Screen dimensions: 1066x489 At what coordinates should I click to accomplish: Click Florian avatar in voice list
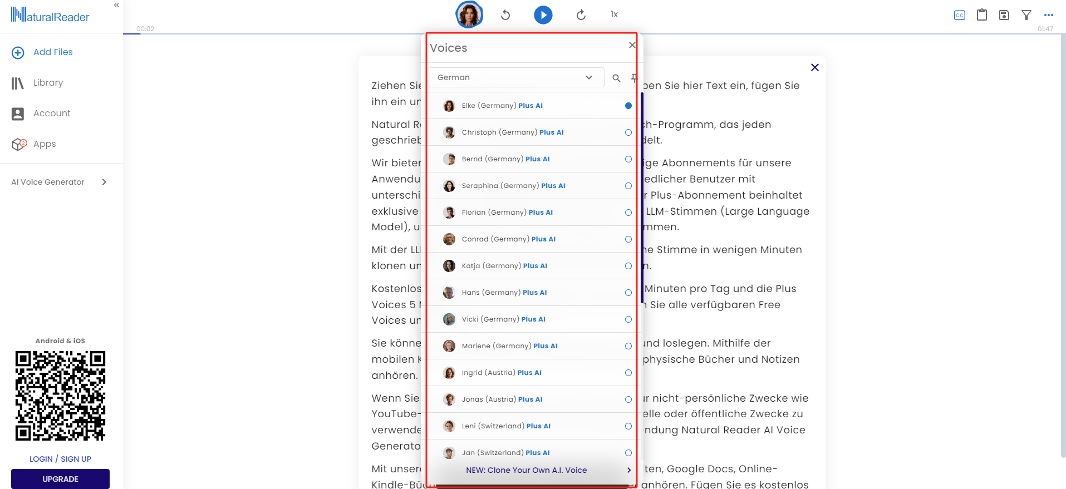click(x=449, y=213)
